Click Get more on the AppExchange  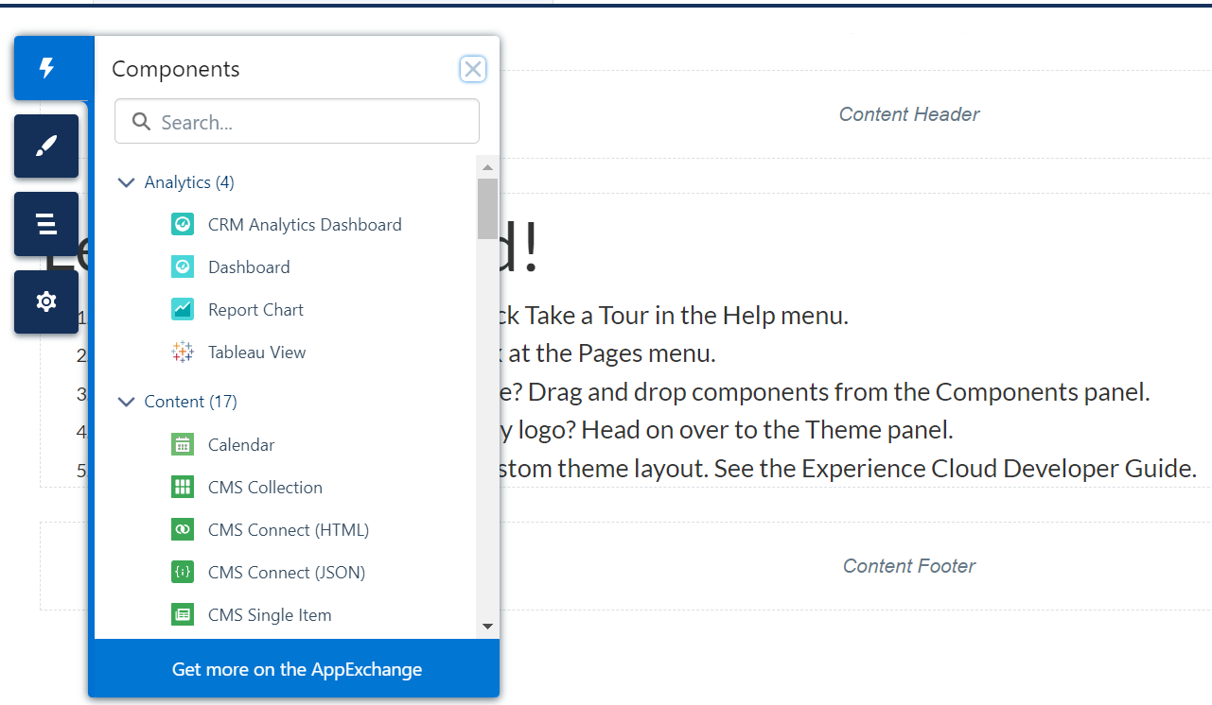pos(296,669)
